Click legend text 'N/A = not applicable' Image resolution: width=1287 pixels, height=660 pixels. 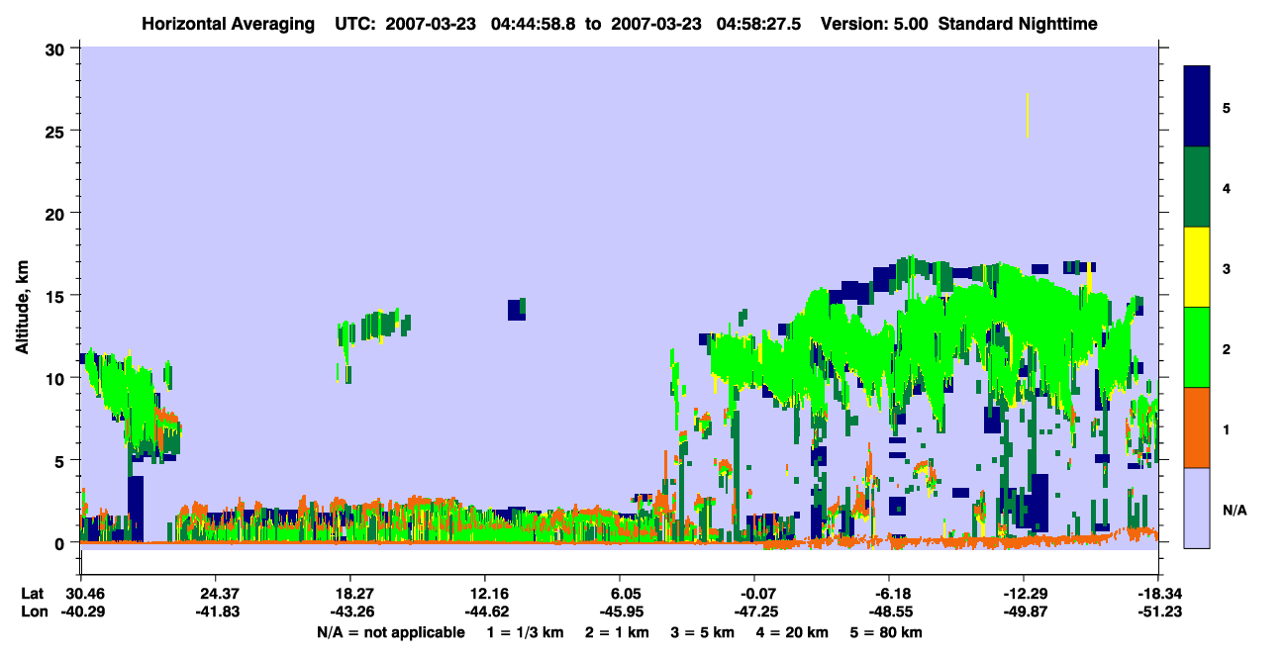point(390,632)
